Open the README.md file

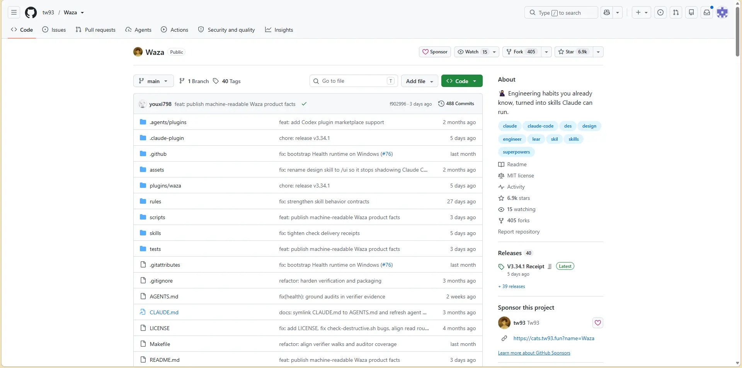(x=165, y=360)
